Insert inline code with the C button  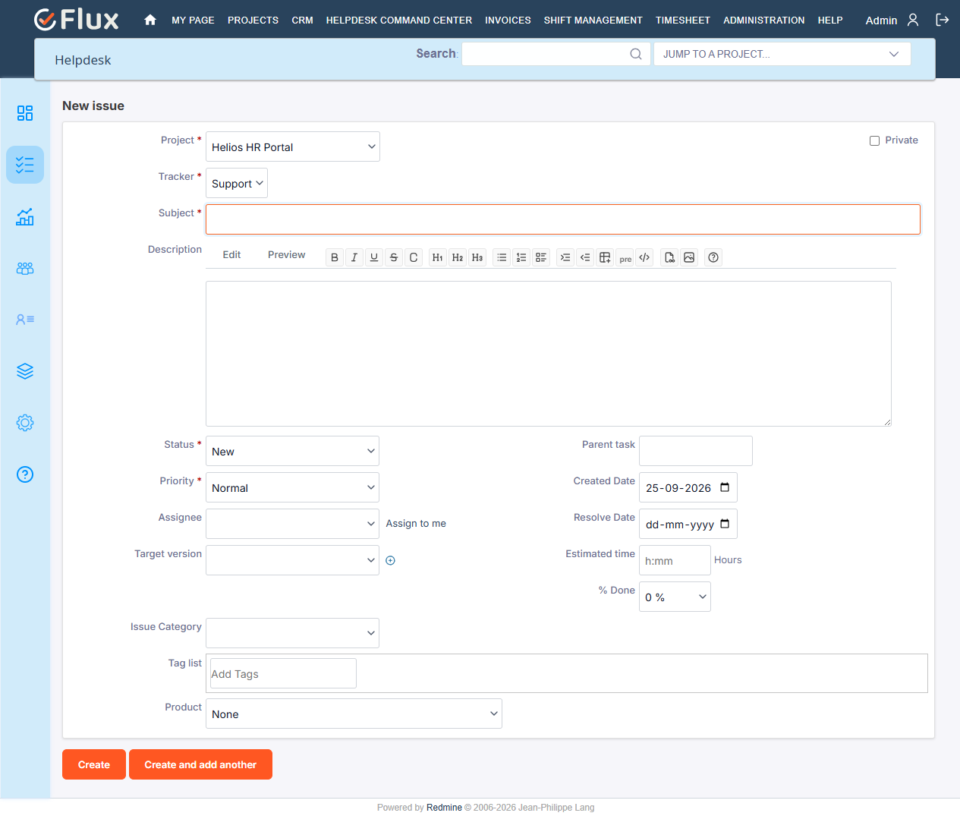click(x=414, y=257)
